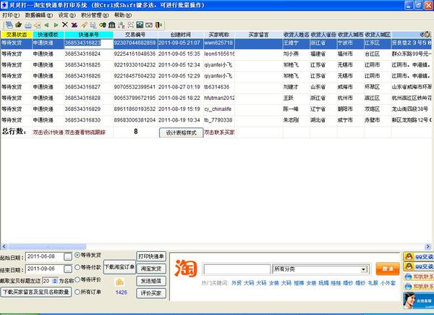Click the Taobao 淘 logo
The image size is (434, 315).
tap(186, 268)
